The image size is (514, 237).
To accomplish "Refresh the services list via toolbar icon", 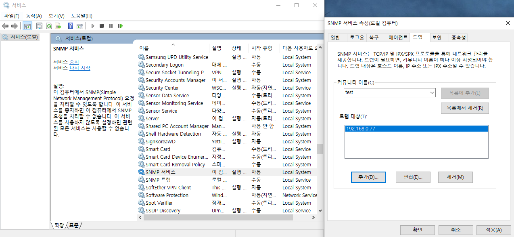I will click(49, 26).
